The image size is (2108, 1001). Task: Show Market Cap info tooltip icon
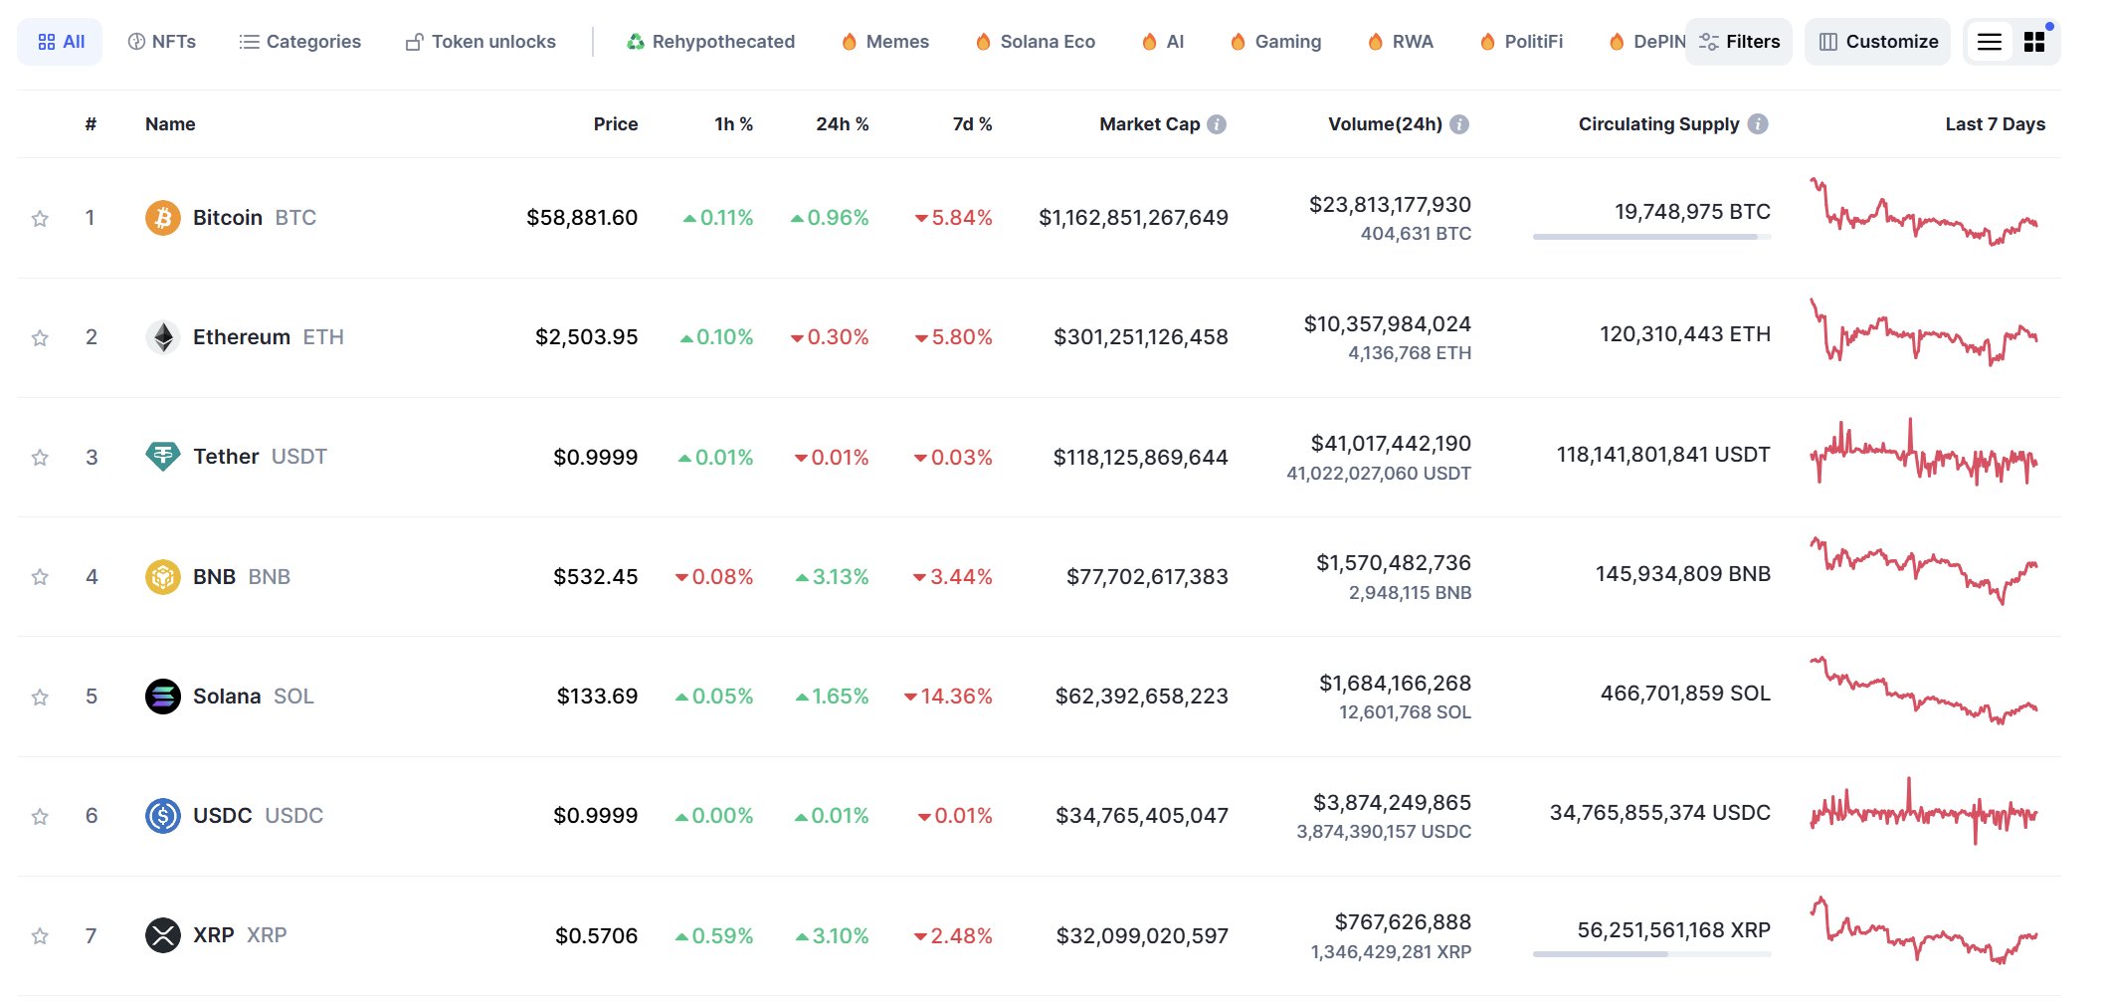coord(1217,124)
